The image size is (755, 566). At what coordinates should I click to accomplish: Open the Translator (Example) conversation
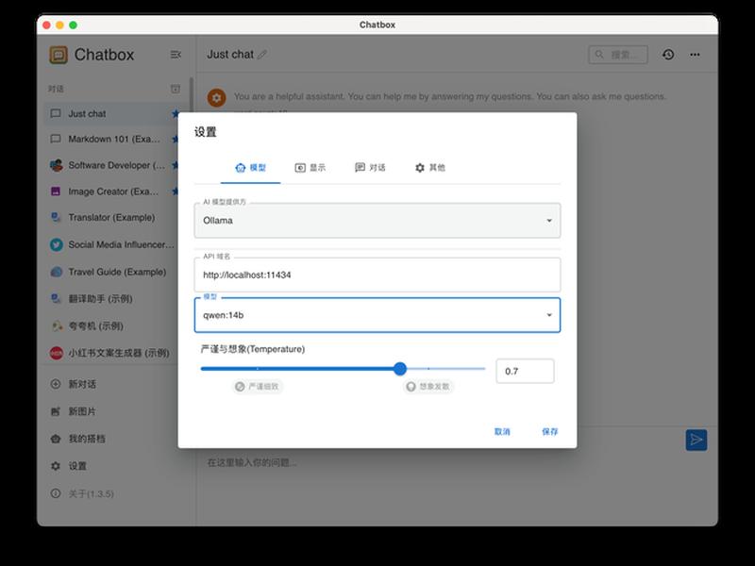(x=111, y=218)
